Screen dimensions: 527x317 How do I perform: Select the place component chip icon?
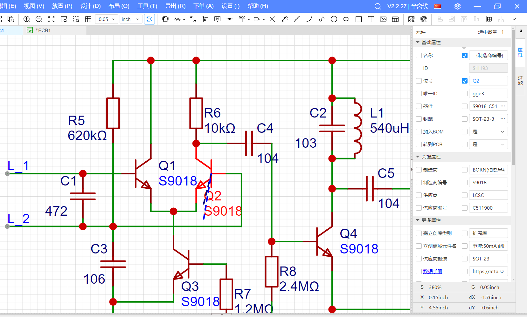(x=165, y=19)
